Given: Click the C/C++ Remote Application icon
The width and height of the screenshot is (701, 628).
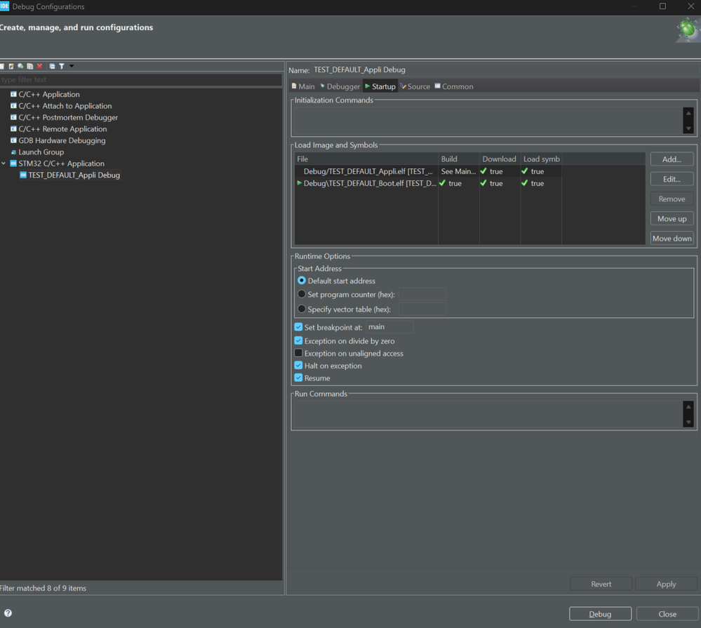Looking at the screenshot, I should [13, 128].
